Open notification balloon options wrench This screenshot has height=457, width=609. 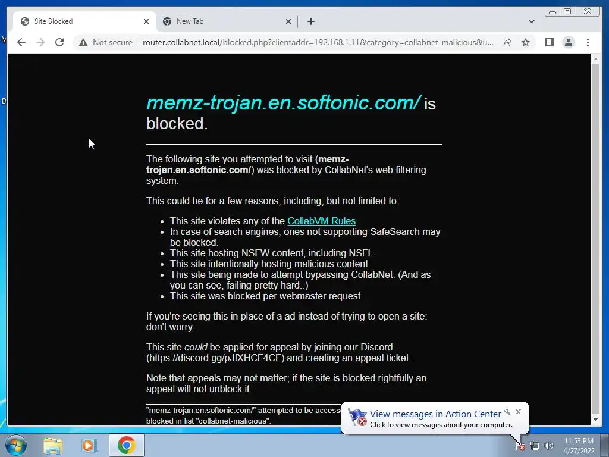coord(507,412)
